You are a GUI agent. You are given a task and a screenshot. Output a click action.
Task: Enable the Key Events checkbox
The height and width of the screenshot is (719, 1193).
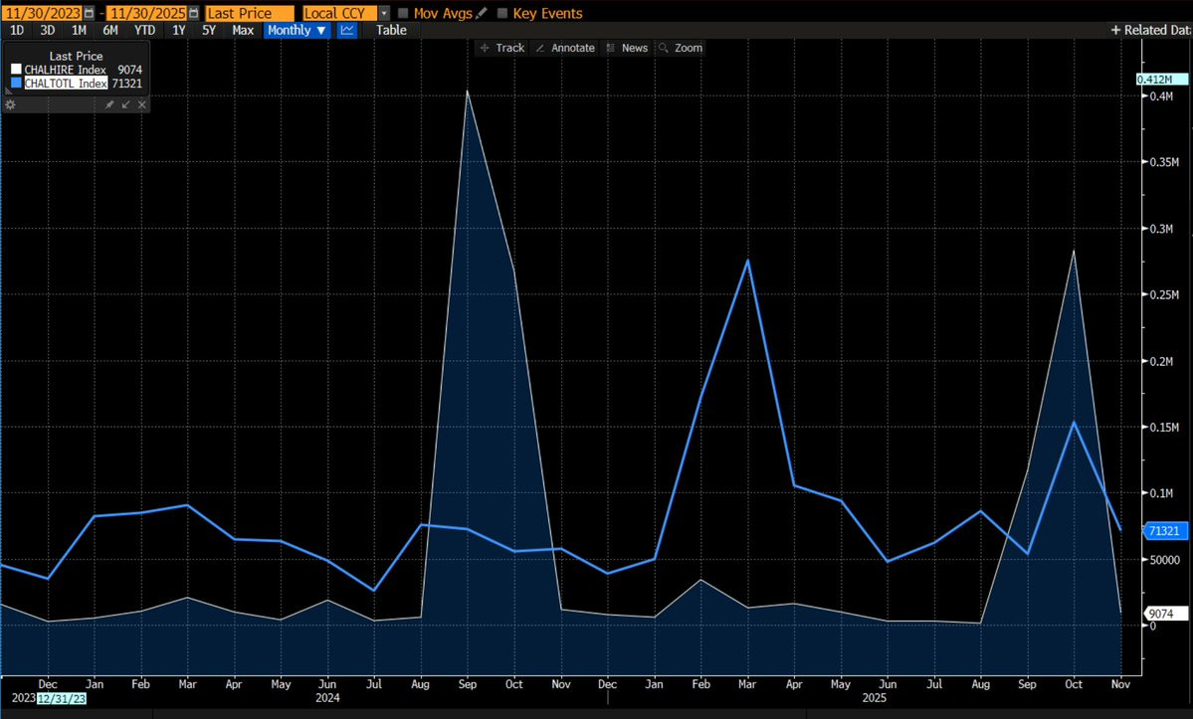[x=502, y=14]
